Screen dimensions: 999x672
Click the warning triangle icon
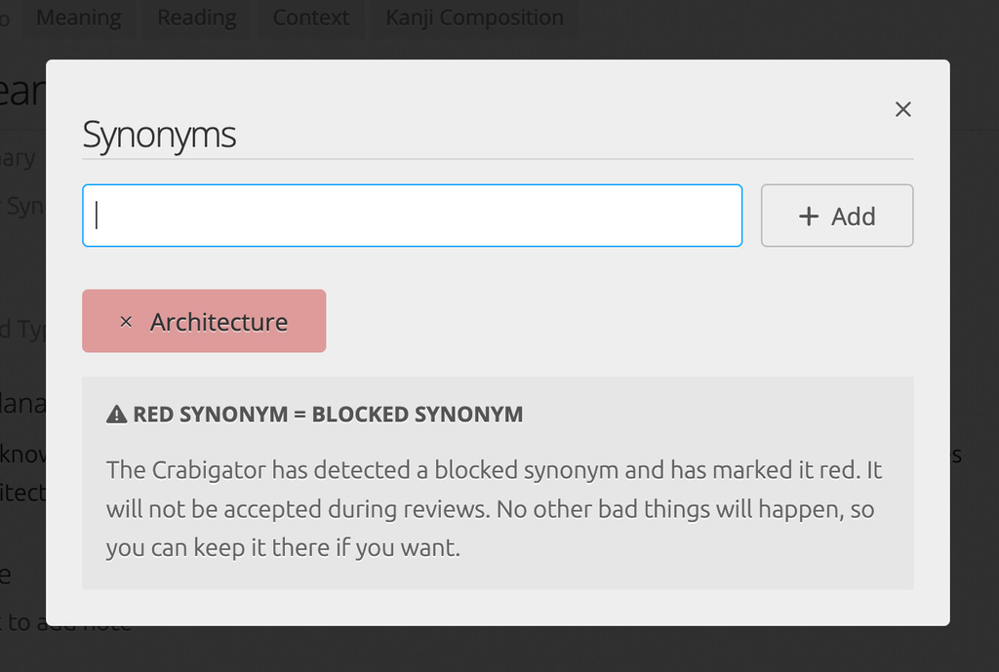(x=117, y=415)
